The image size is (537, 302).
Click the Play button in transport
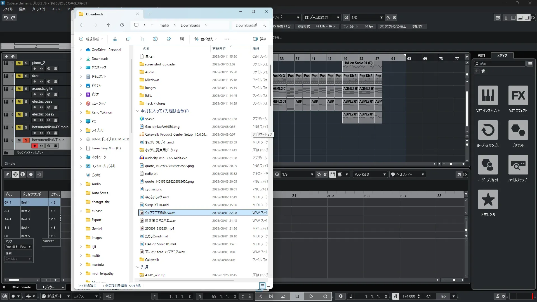(x=311, y=296)
